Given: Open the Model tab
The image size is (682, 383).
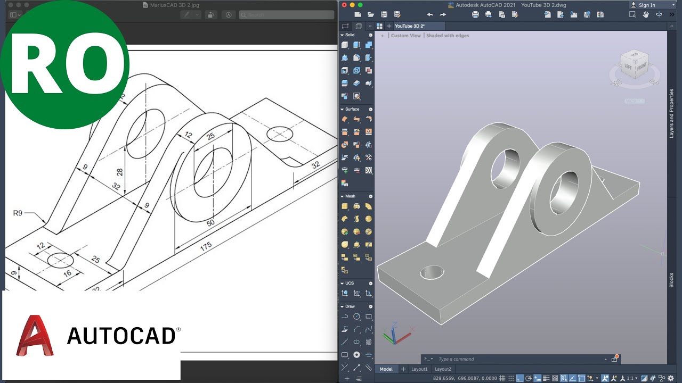Looking at the screenshot, I should pos(386,369).
